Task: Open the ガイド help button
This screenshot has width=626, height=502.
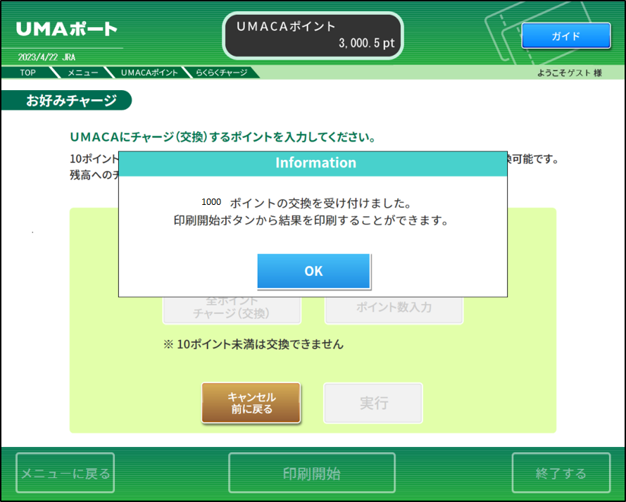Action: [565, 36]
